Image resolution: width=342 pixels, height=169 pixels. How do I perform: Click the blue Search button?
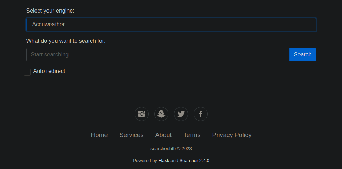click(x=303, y=55)
